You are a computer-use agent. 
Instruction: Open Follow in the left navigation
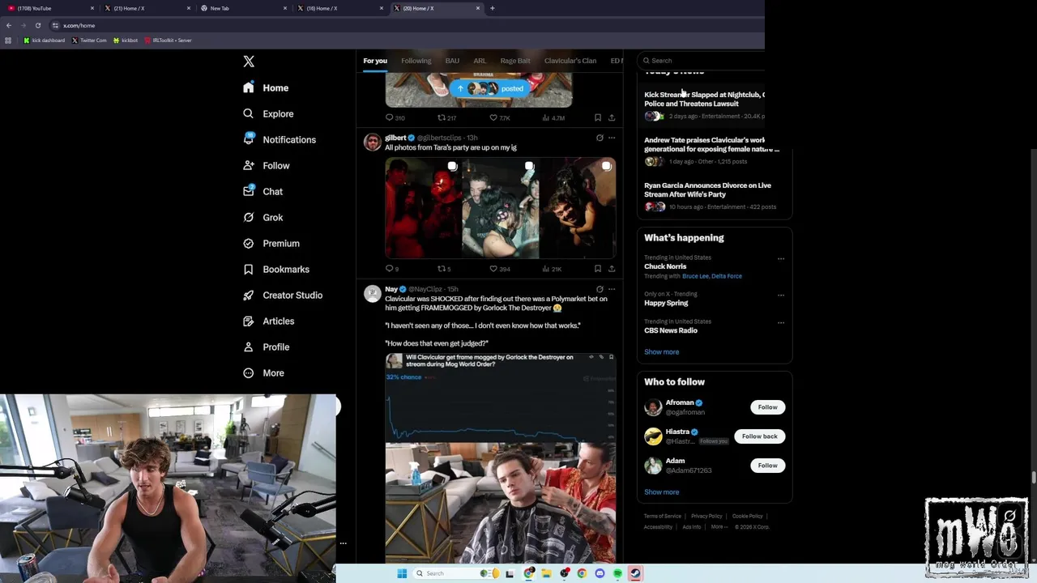[266, 166]
